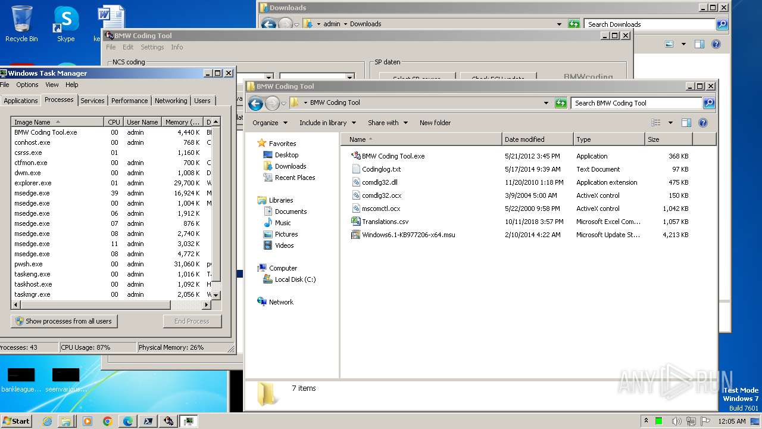Switch to Users tab in Task Manager

[x=202, y=101]
